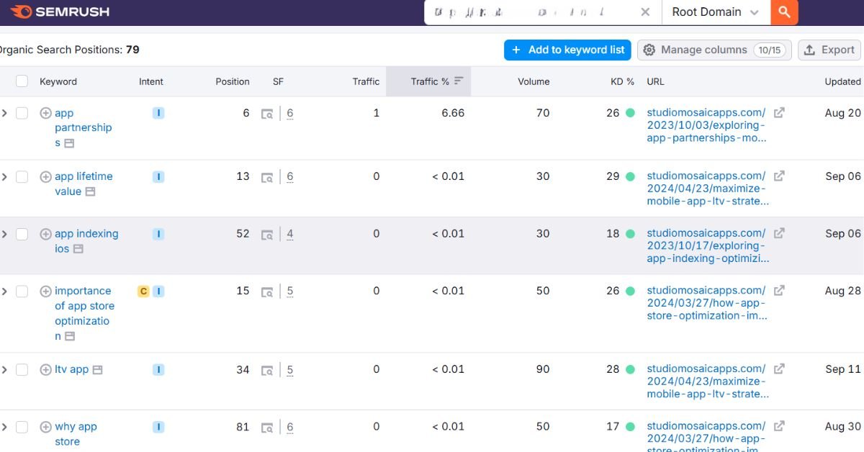The image size is (864, 452).
Task: Add 'app lifetime value' keyword via plus icon
Action: click(45, 176)
